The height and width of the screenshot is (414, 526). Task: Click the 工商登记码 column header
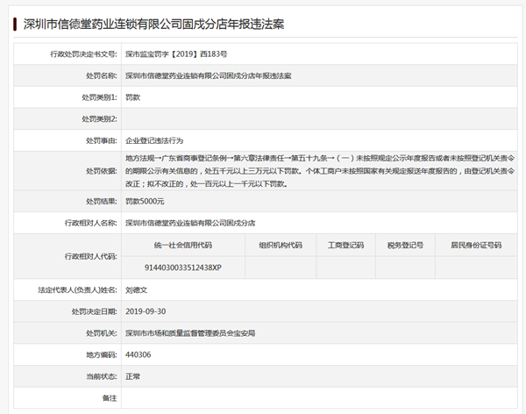click(345, 246)
